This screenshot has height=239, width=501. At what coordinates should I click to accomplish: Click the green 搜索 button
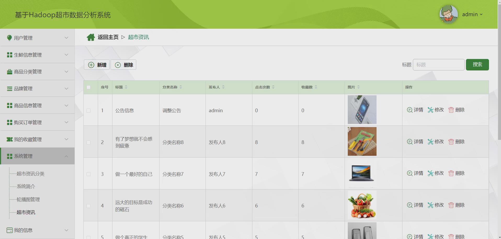pos(477,65)
